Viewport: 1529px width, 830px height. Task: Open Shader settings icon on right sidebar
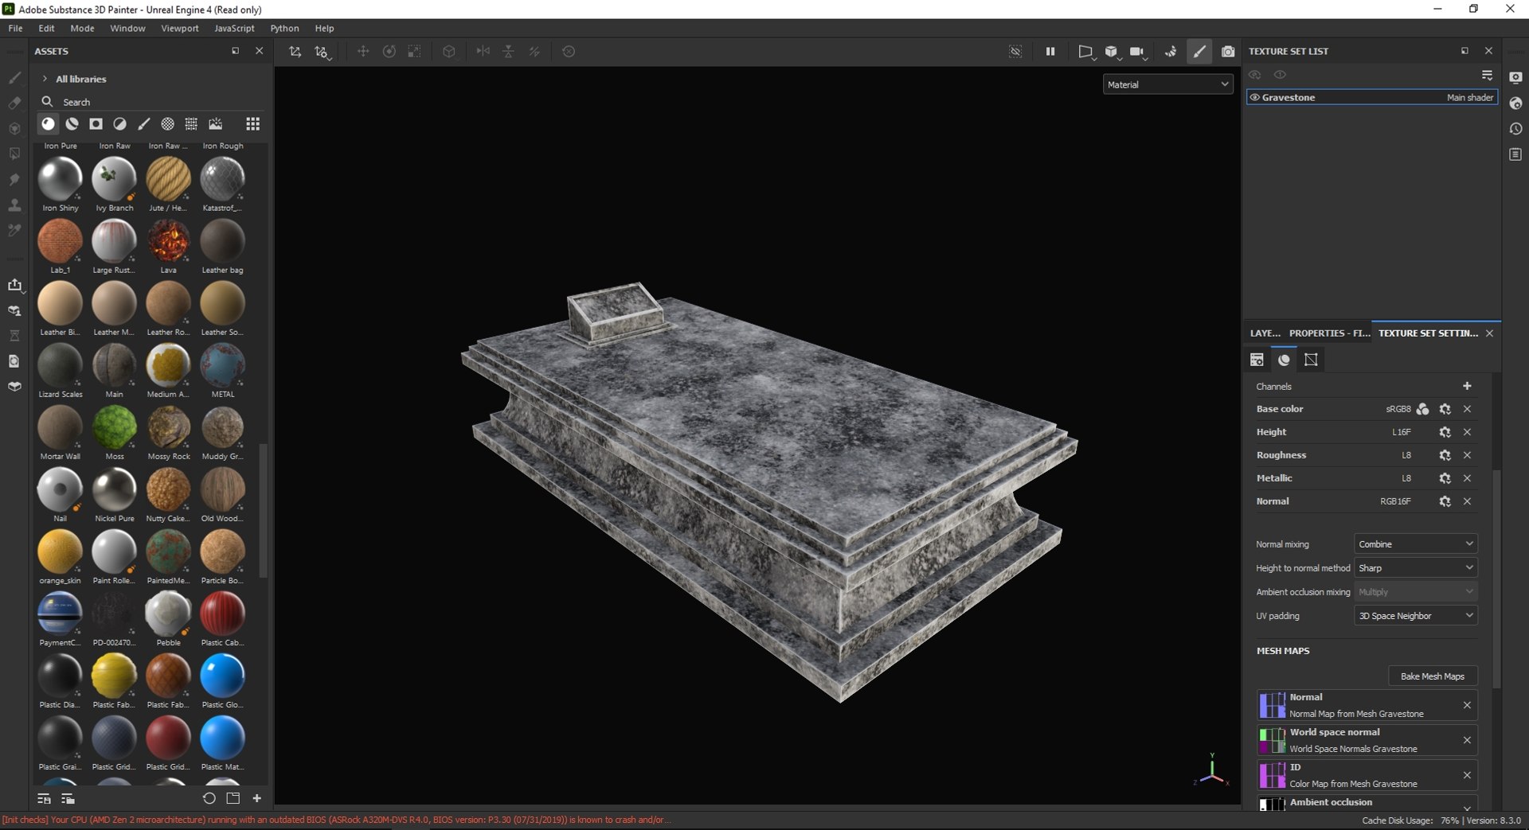click(x=1515, y=103)
